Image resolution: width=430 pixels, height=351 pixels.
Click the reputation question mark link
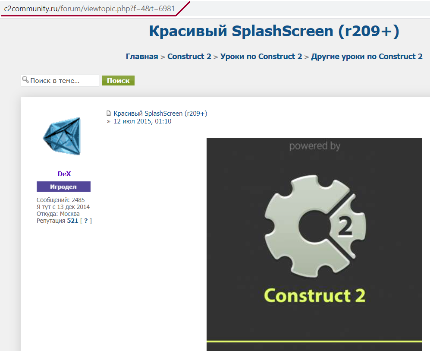point(86,221)
